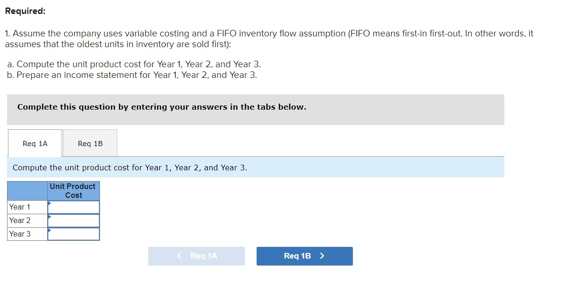Image resolution: width=581 pixels, height=287 pixels.
Task: Select the Req 1A tab
Action: 35,143
